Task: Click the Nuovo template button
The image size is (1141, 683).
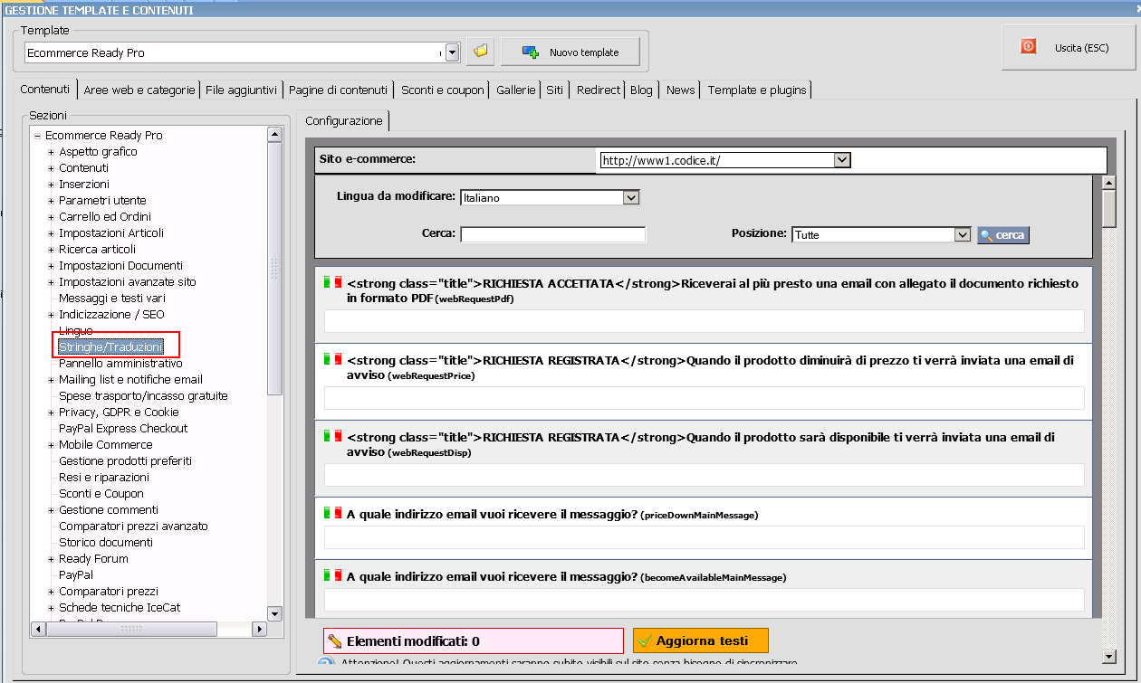Action: pos(570,52)
